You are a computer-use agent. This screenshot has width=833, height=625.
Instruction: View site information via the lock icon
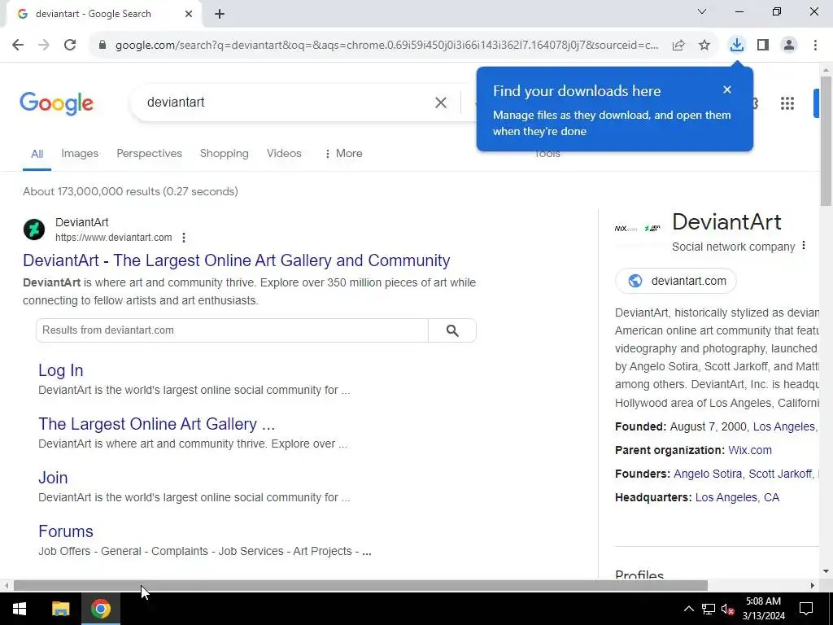click(x=102, y=46)
